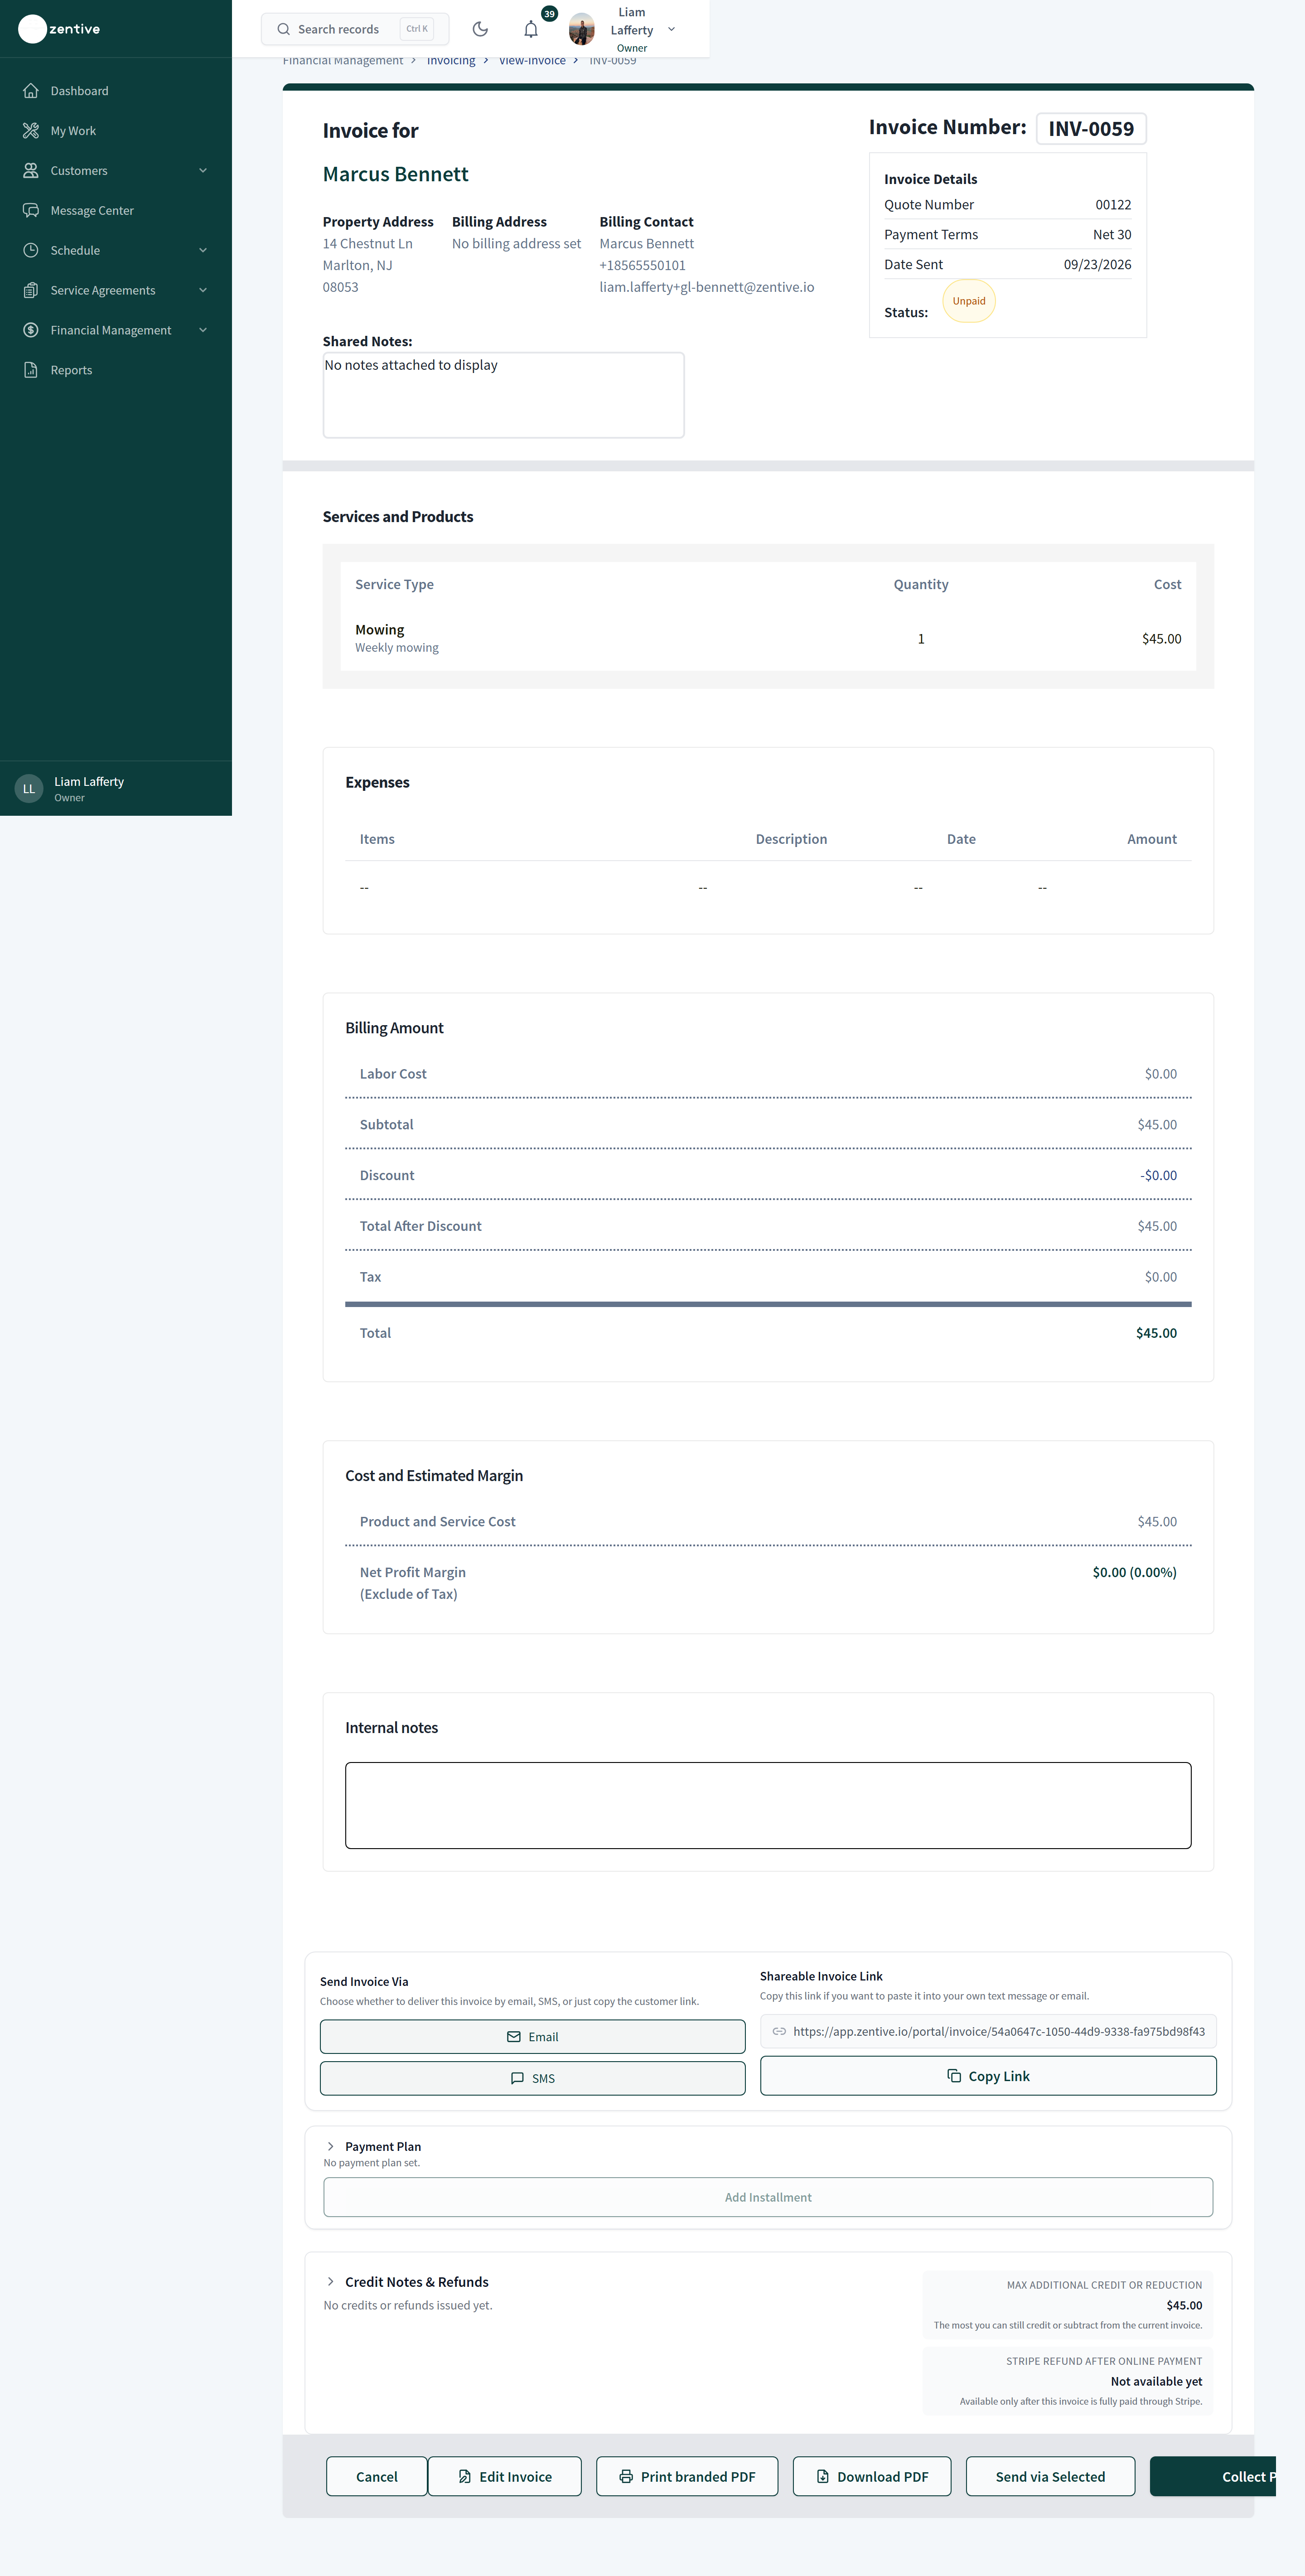Open My Work in the sidebar
Viewport: 1305px width, 2576px height.
(116, 131)
